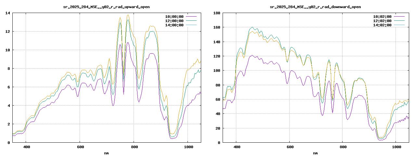This screenshot has height=156, width=416.
Task: Select the 10:02:00 legend entry
Action: coord(382,17)
